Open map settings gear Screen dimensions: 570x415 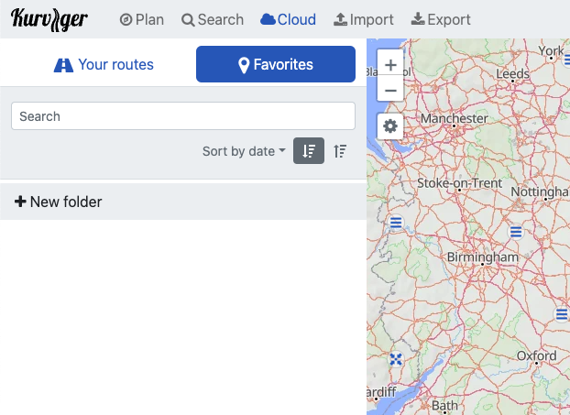[391, 126]
